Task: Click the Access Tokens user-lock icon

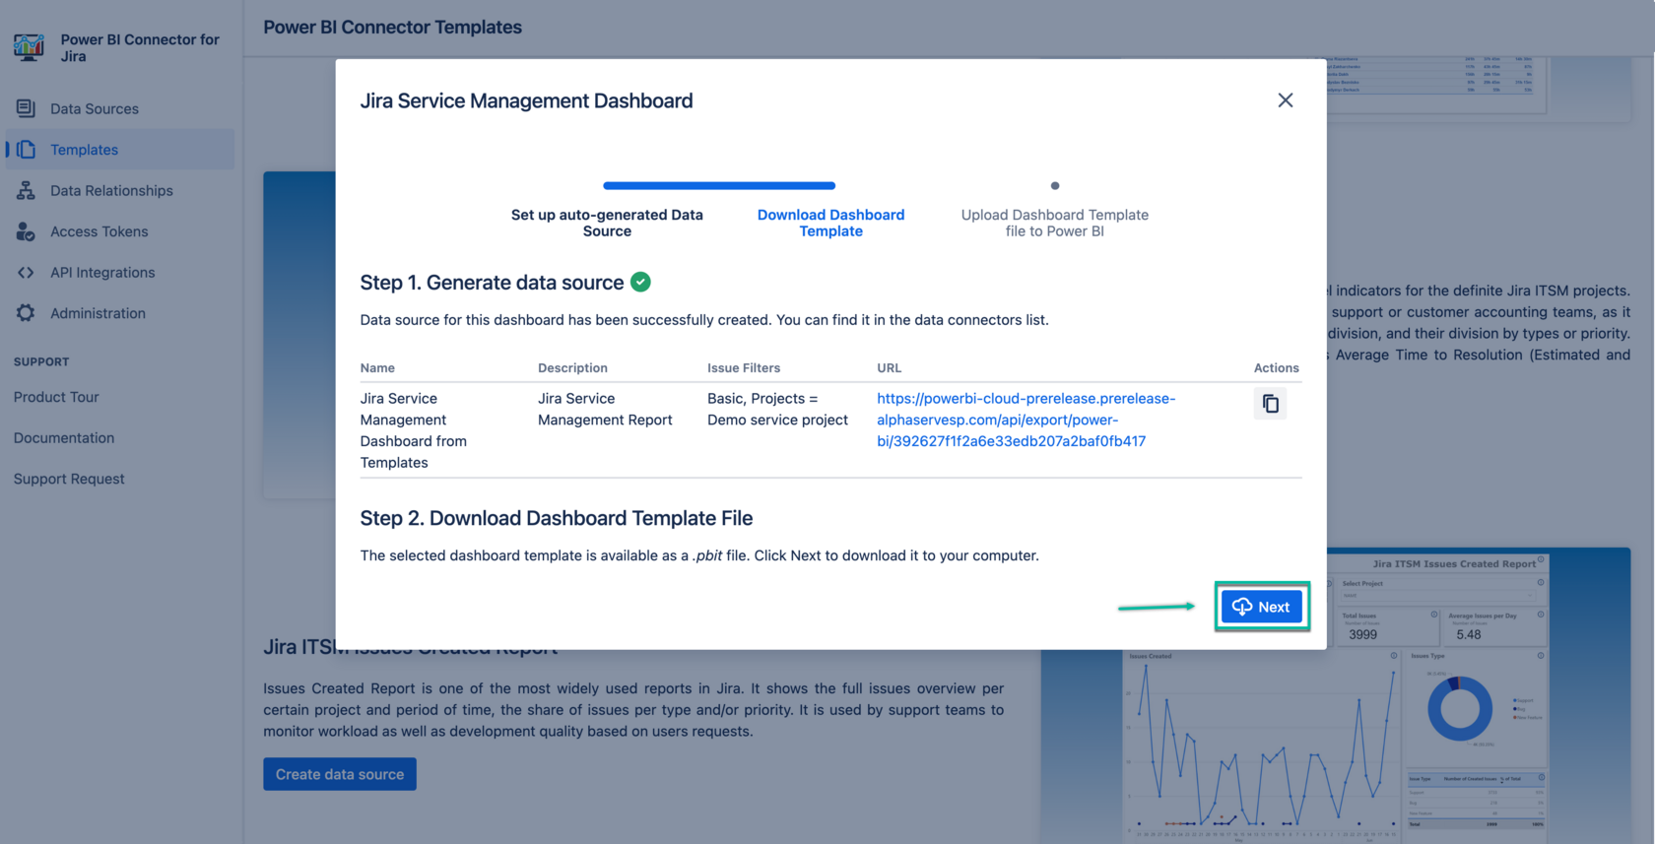Action: click(x=26, y=231)
